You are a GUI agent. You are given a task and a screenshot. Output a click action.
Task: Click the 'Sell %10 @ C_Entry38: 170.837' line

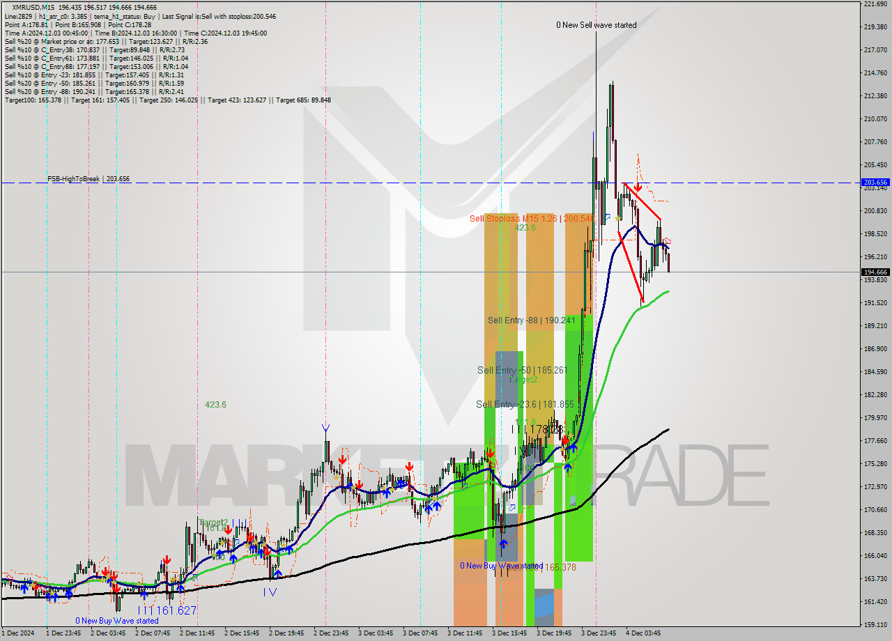[95, 49]
